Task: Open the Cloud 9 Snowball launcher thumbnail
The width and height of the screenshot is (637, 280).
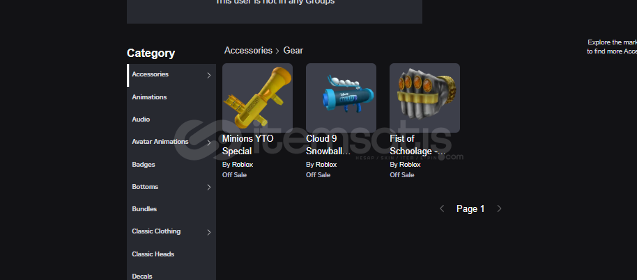Action: [341, 98]
